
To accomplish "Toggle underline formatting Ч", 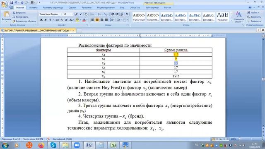I will pos(50,20).
